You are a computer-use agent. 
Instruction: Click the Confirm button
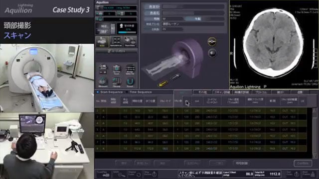coord(303,163)
